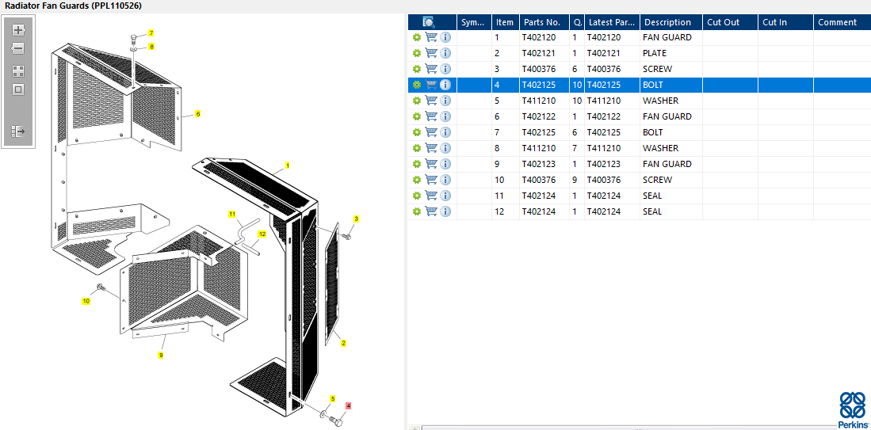871x430 pixels.
Task: Click the Latest Part column header
Action: (612, 22)
